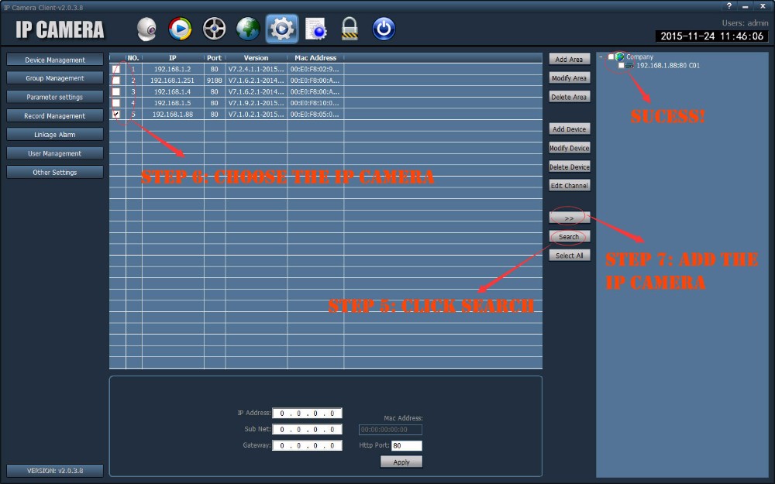The image size is (775, 484).
Task: Click the Select All button
Action: pyautogui.click(x=570, y=256)
